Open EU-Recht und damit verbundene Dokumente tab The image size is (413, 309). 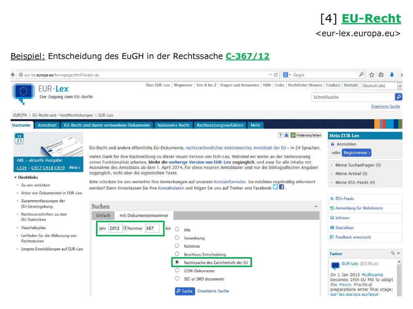pos(107,125)
